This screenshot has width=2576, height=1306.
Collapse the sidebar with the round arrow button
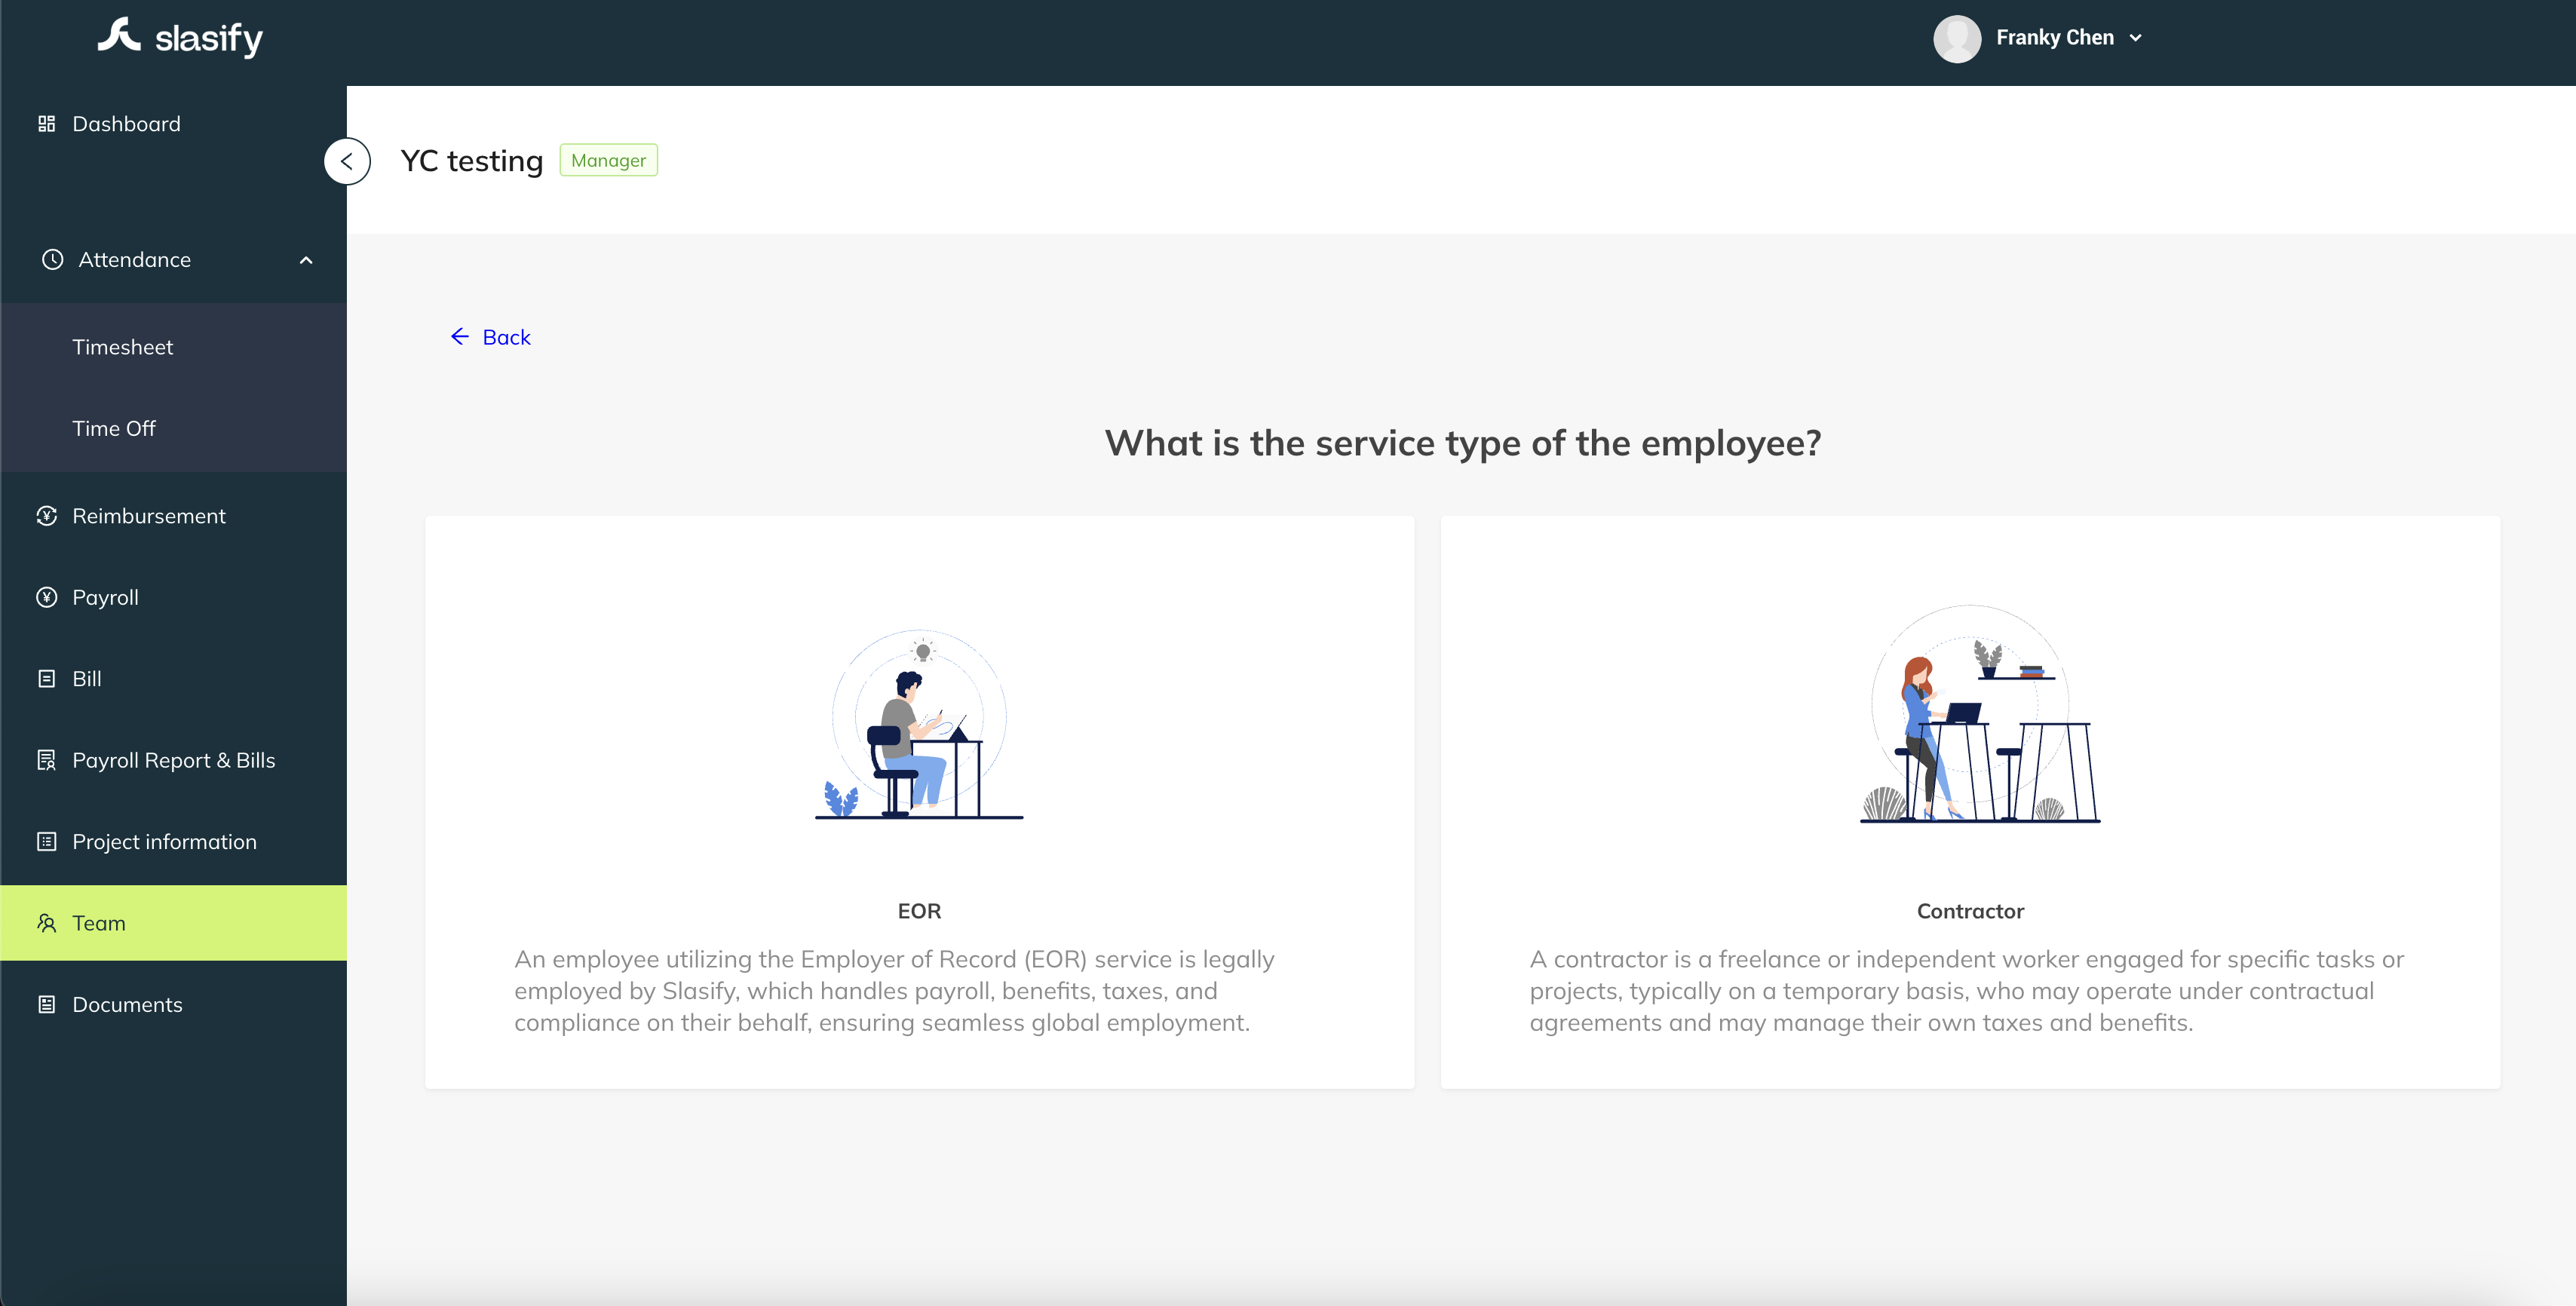click(x=347, y=161)
